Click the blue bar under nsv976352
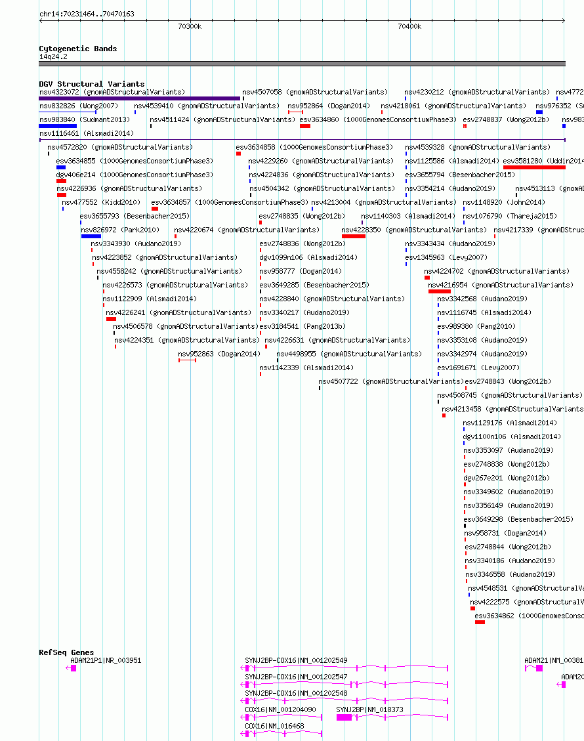 coord(539,112)
